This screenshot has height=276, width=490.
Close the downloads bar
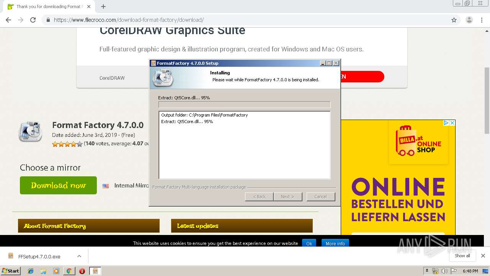[483, 256]
